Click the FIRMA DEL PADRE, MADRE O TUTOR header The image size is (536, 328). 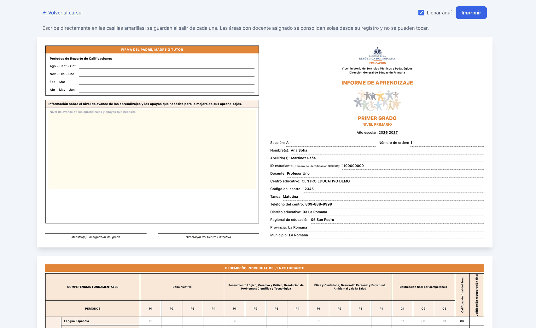click(x=152, y=50)
